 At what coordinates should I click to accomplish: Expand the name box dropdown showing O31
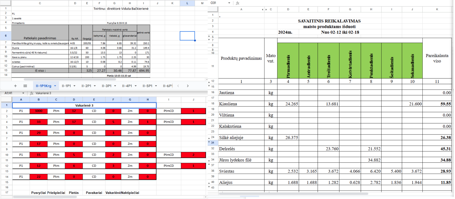click(229, 3)
